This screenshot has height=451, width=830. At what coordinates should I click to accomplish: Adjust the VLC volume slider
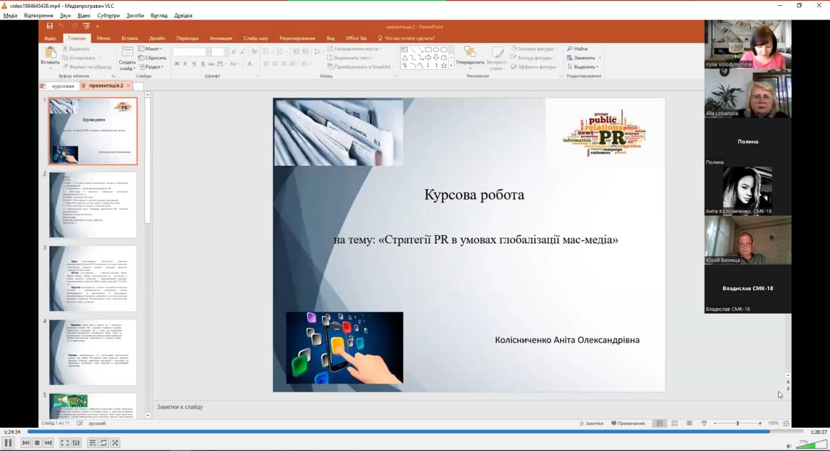point(812,445)
